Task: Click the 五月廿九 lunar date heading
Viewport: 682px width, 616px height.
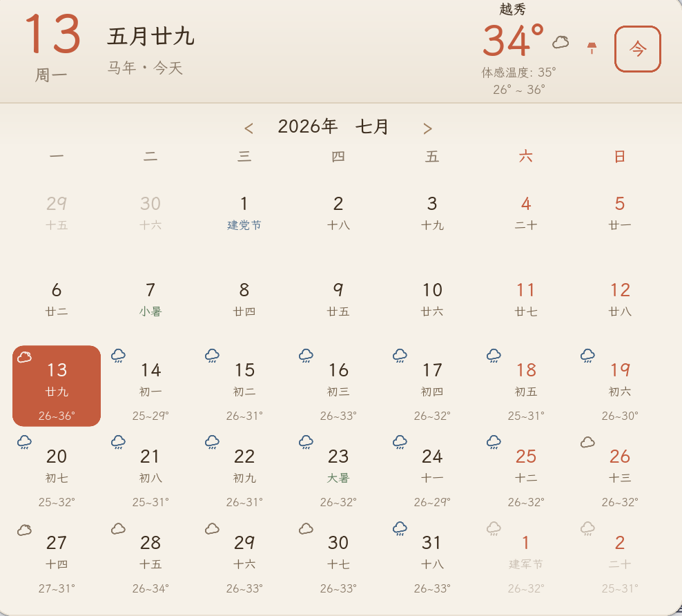Action: pos(151,36)
